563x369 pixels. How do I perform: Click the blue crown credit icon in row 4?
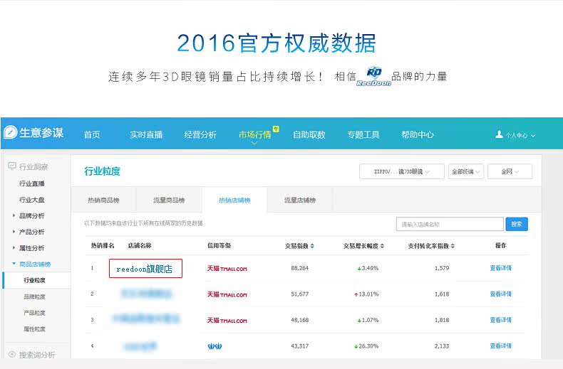click(x=215, y=346)
